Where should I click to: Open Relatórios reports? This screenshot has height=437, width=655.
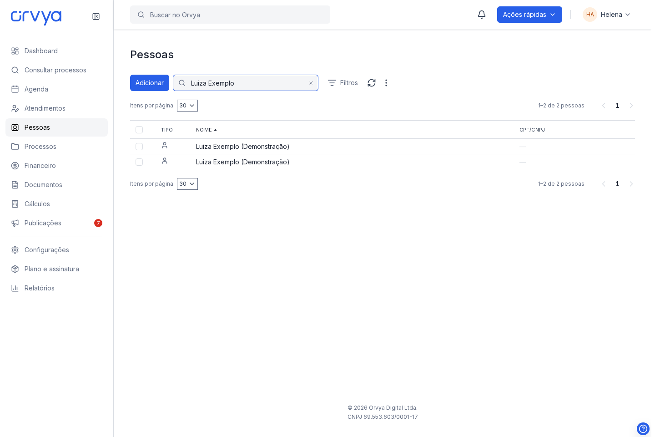pos(56,288)
